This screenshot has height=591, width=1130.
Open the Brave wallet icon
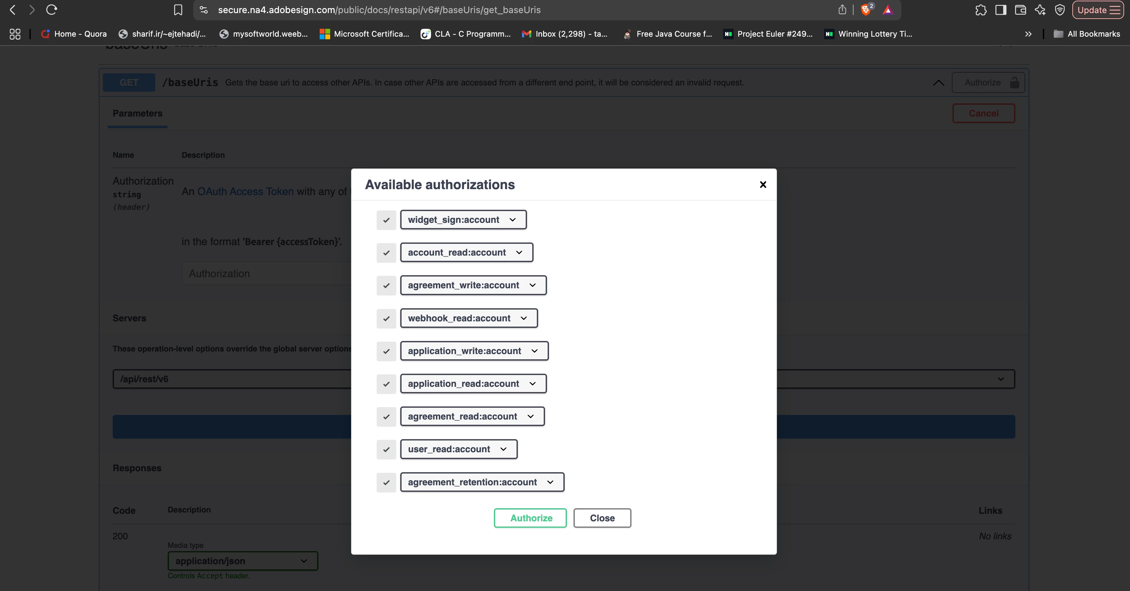pyautogui.click(x=1020, y=9)
